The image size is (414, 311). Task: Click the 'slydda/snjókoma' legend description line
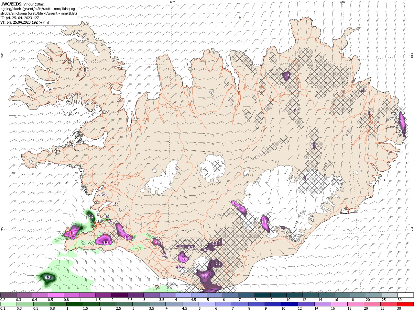click(39, 13)
